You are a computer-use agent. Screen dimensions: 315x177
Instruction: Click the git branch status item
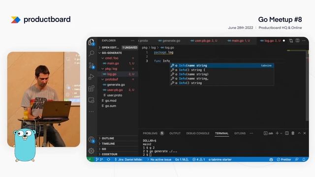pyautogui.click(x=99, y=159)
